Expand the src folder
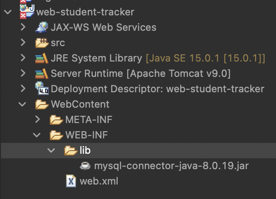This screenshot has width=276, height=199. point(23,43)
